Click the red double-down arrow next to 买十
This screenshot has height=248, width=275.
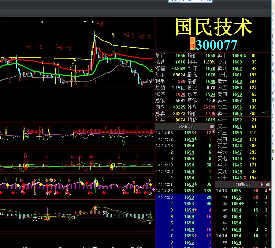[245, 178]
